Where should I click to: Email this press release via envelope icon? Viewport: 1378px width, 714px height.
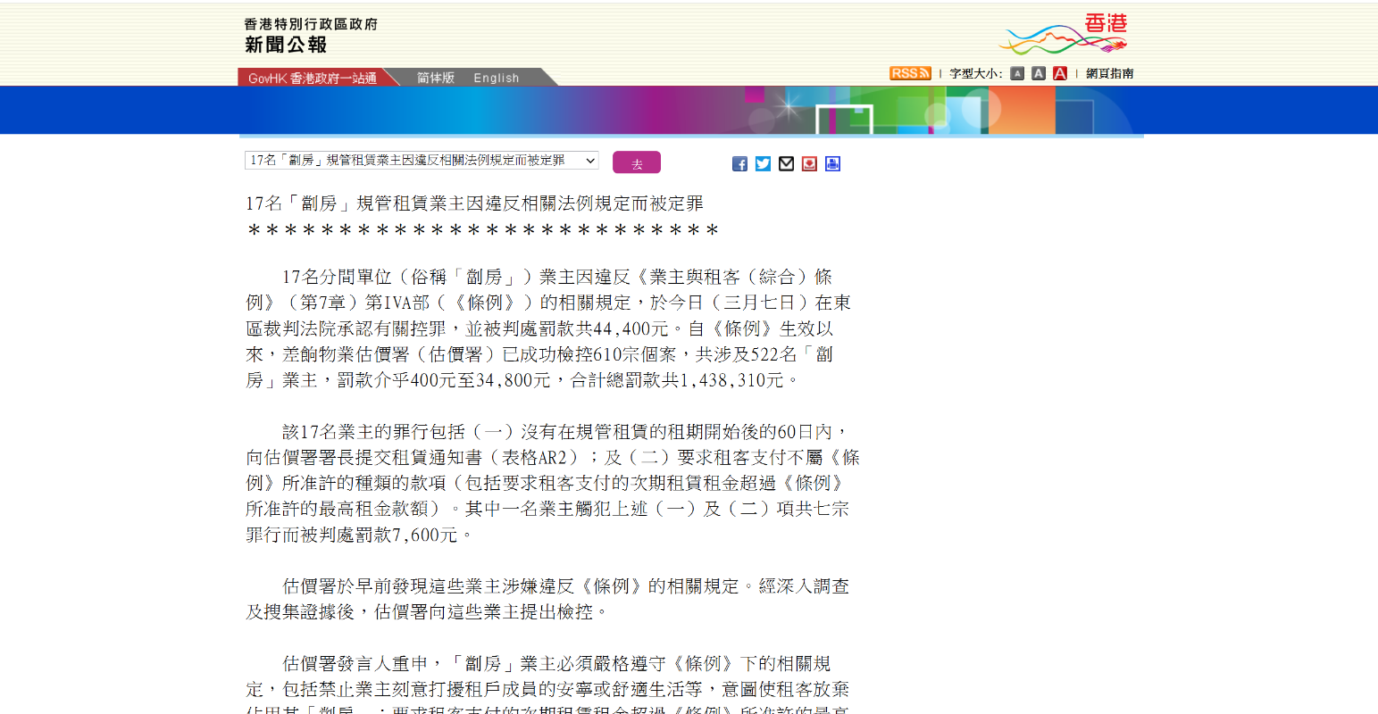coord(786,163)
